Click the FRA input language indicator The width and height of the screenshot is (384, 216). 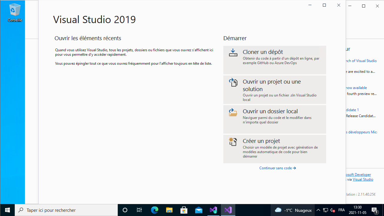point(341,210)
